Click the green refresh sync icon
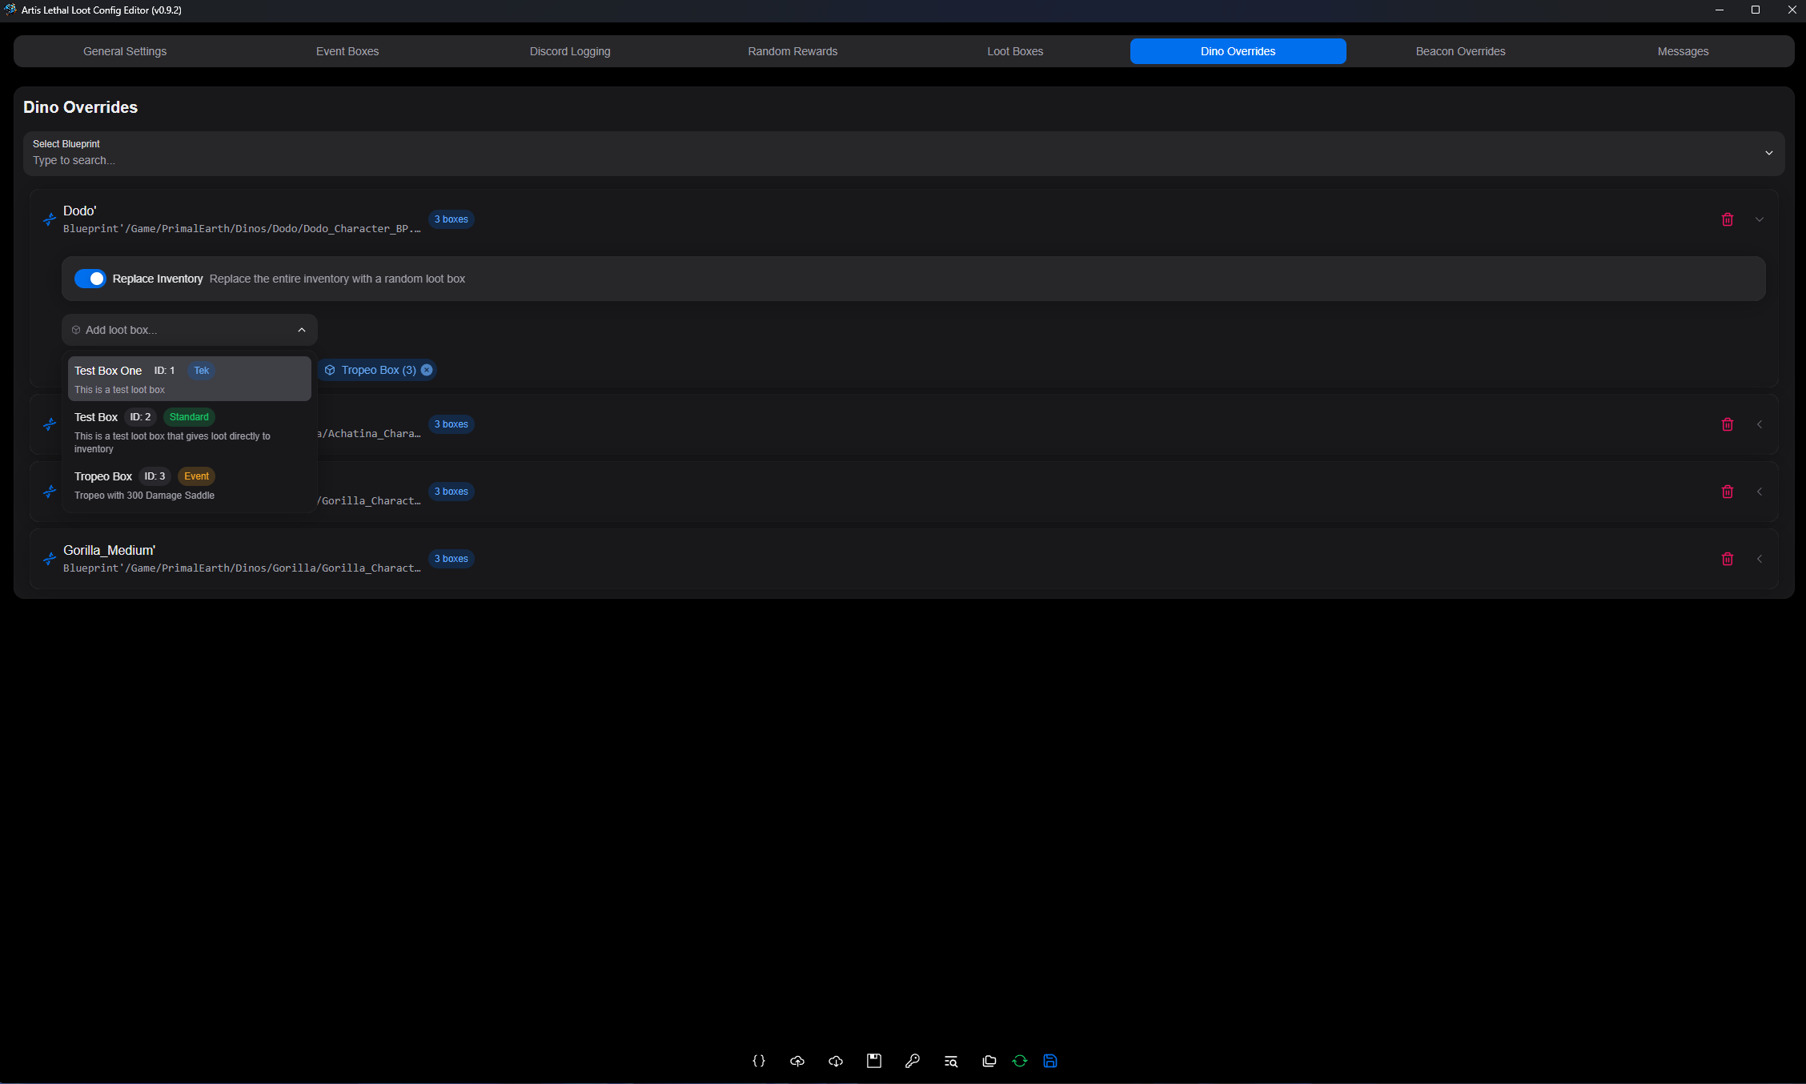This screenshot has height=1084, width=1806. pos(1020,1061)
